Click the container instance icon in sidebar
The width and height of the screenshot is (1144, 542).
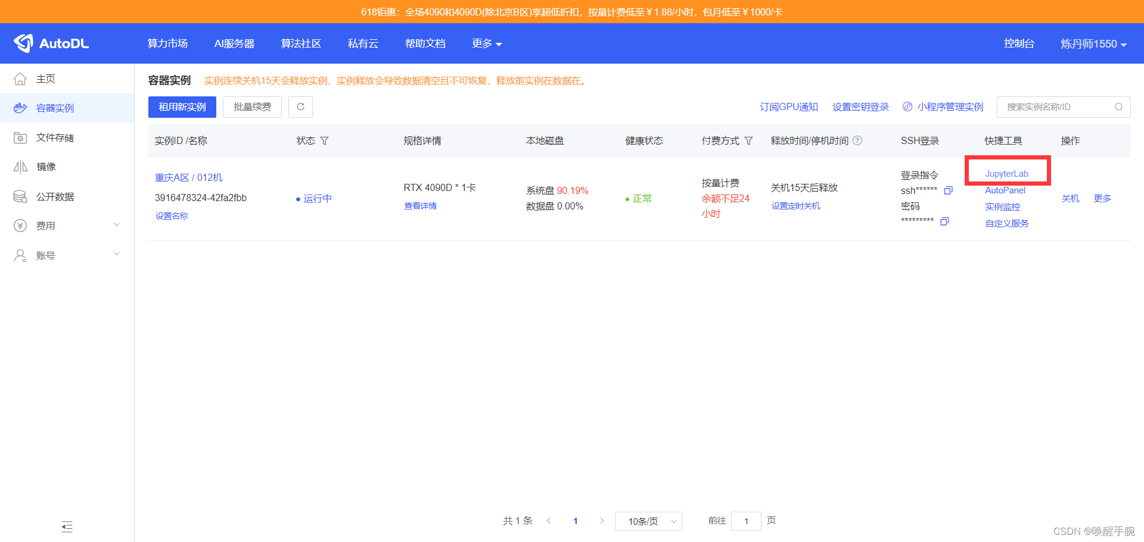pos(20,108)
